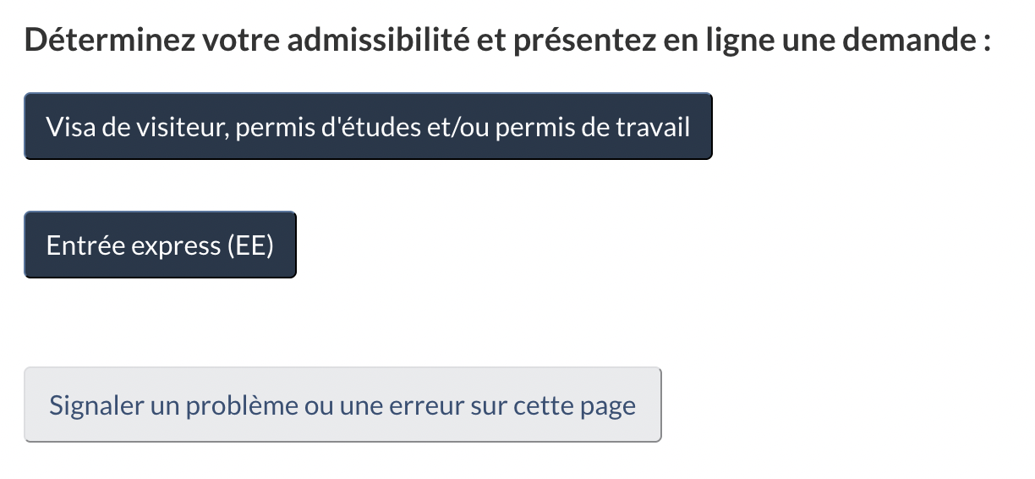Image resolution: width=1035 pixels, height=479 pixels.
Task: Report an error on this page
Action: point(342,405)
